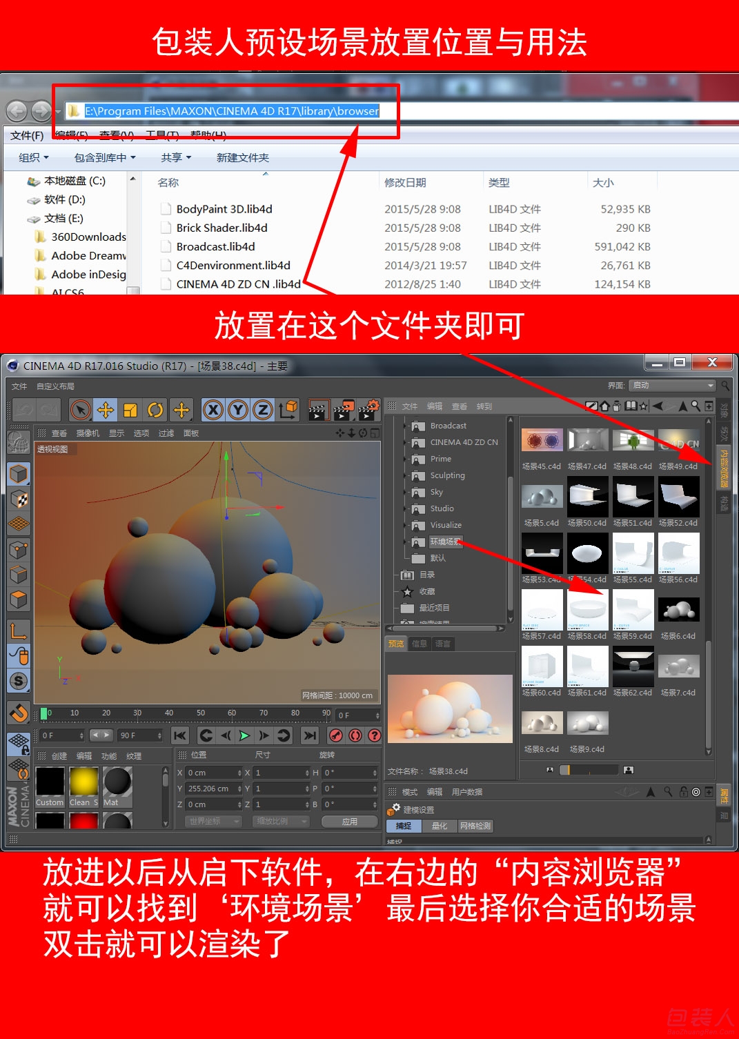
Task: Switch to model mode cube icon
Action: point(19,474)
